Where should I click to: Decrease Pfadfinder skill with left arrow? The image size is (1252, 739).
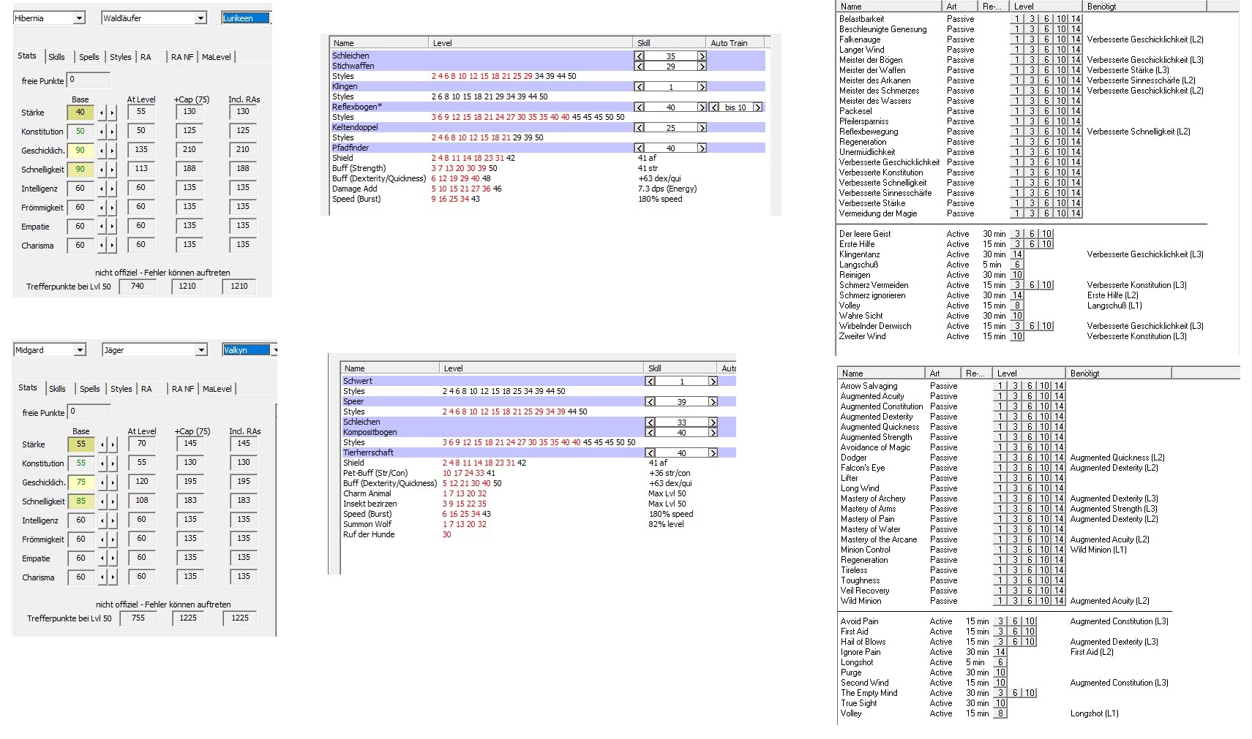(x=640, y=148)
